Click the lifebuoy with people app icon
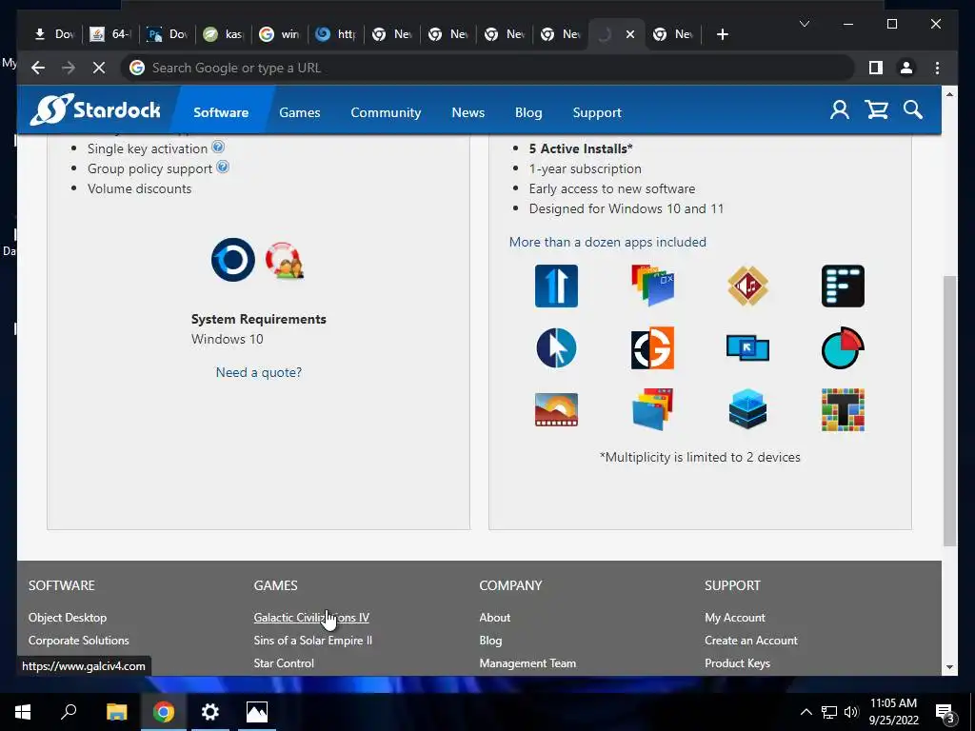The width and height of the screenshot is (975, 731). pyautogui.click(x=285, y=261)
